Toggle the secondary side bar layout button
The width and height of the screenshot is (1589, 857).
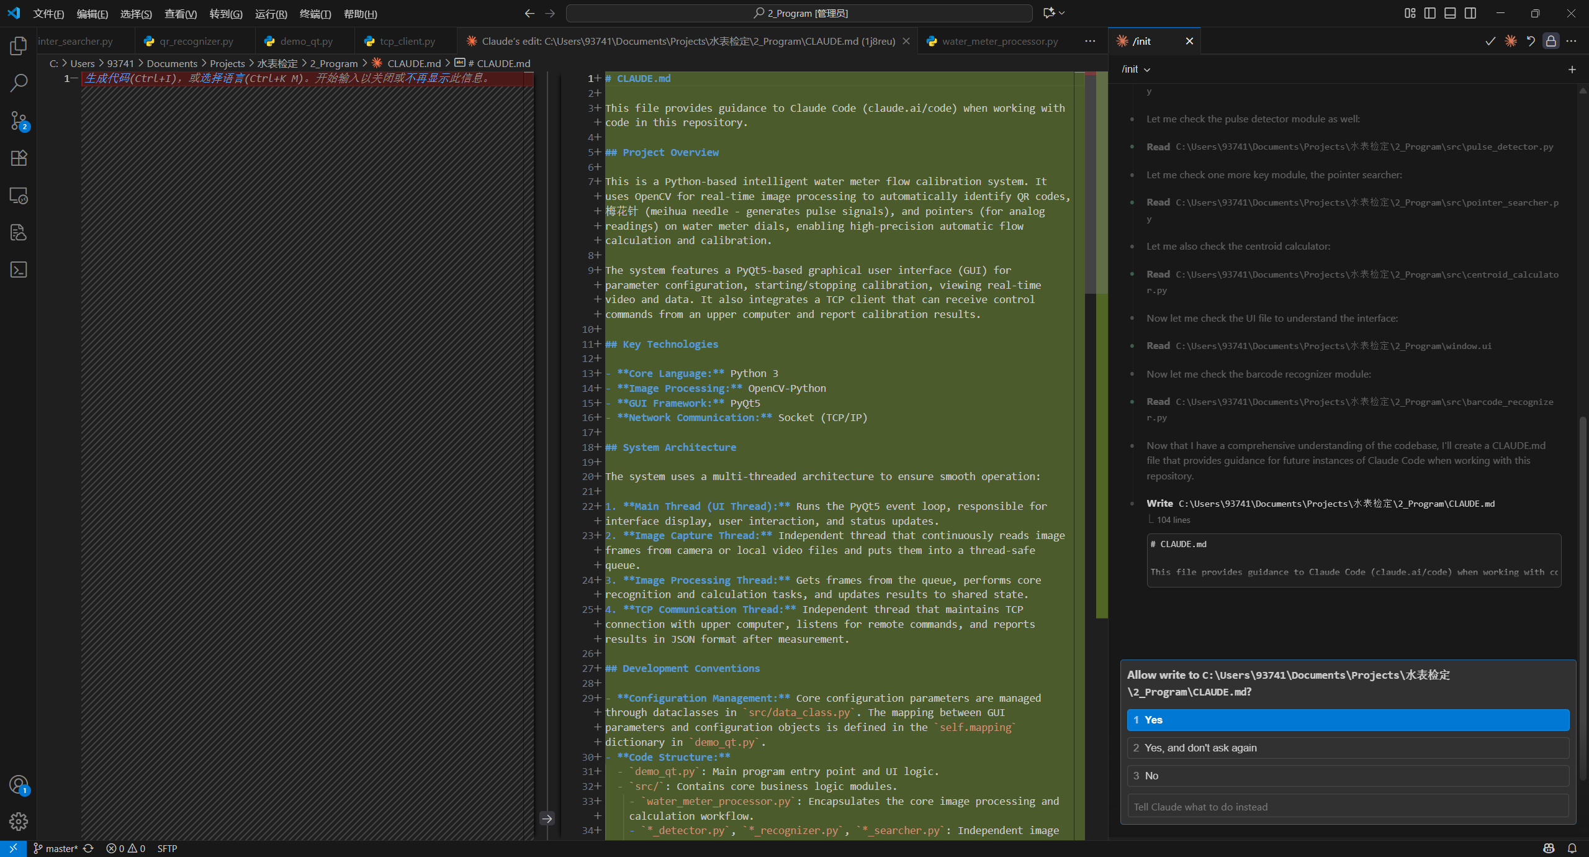coord(1470,13)
